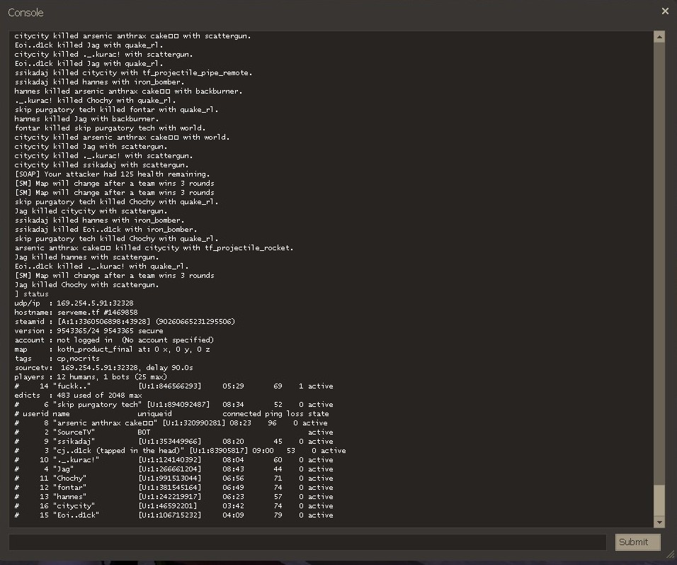Click the version 9543365 secure line

click(x=89, y=331)
